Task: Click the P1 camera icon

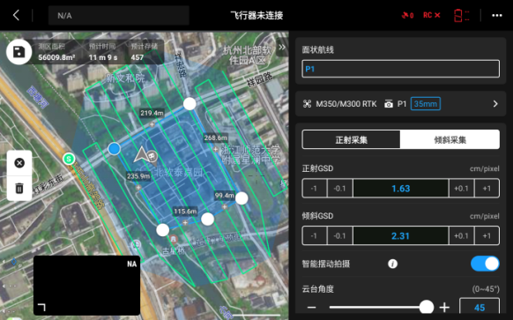Action: pos(389,104)
